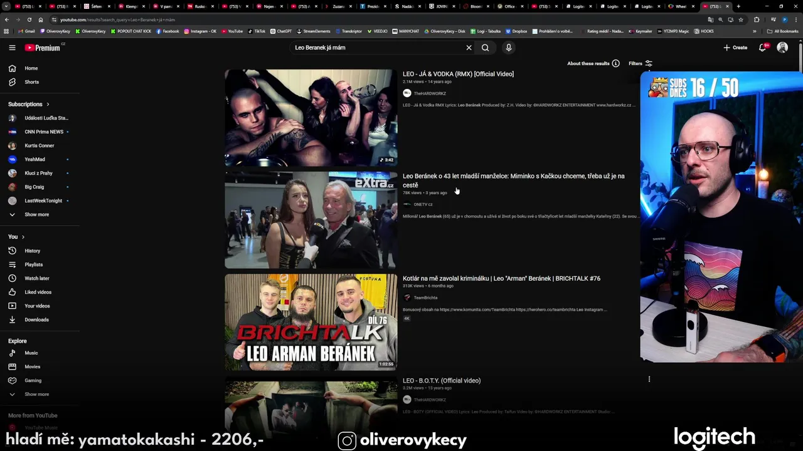The image size is (803, 451).
Task: Click the magnifier search button
Action: pos(485,48)
